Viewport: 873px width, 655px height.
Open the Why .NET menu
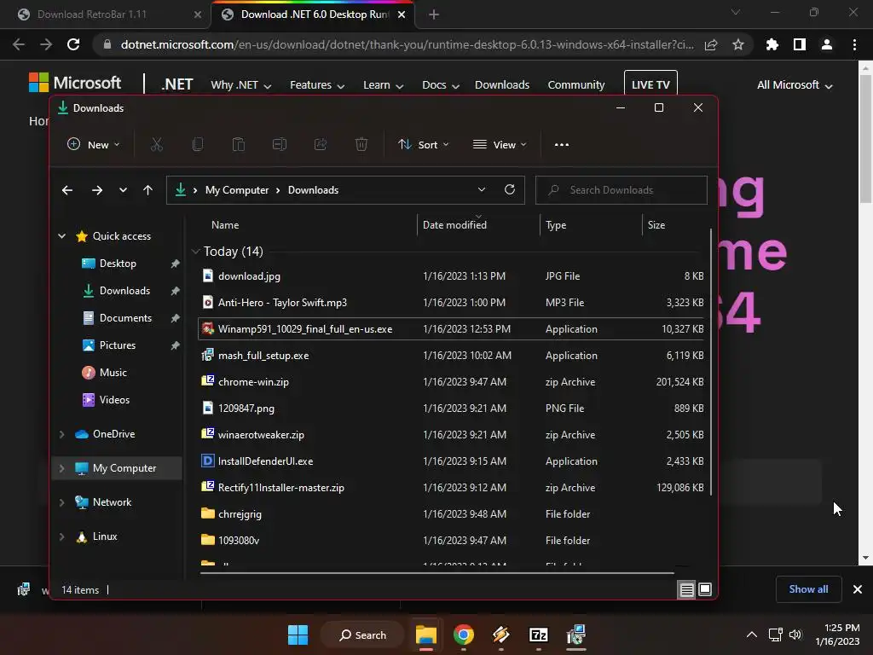click(x=240, y=85)
